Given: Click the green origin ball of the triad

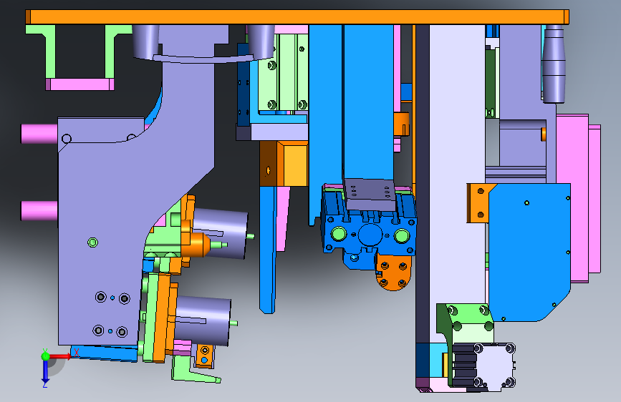Looking at the screenshot, I should click(45, 356).
